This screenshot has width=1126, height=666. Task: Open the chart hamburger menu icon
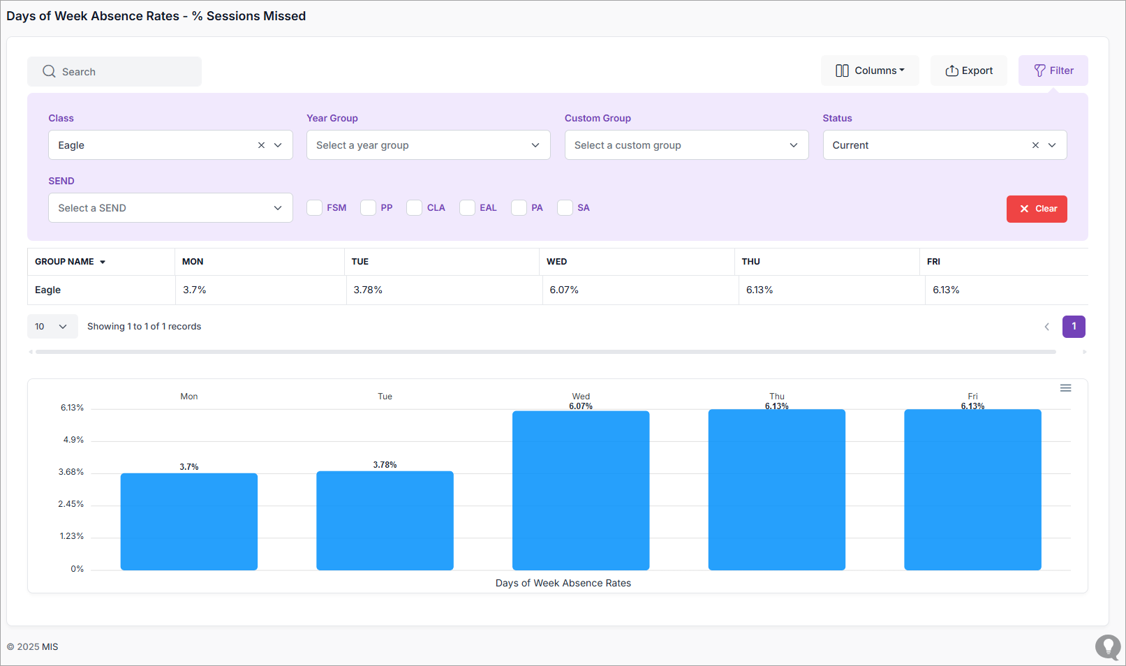(1065, 388)
